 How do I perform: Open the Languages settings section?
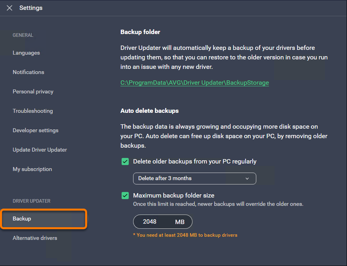point(26,53)
